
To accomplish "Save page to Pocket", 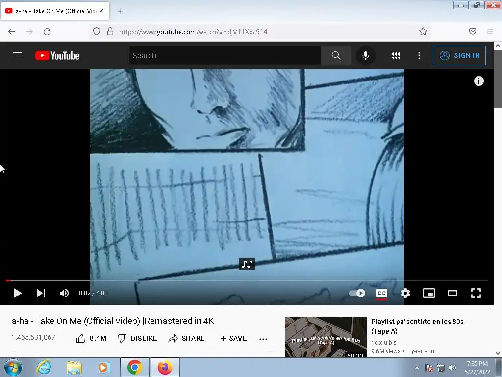I will coord(472,31).
